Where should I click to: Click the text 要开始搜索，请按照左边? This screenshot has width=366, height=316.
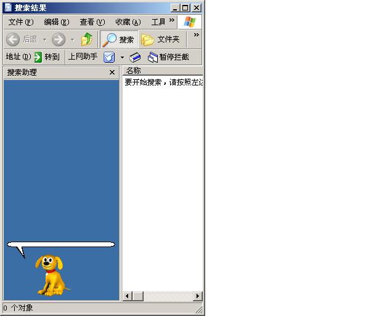(x=164, y=82)
